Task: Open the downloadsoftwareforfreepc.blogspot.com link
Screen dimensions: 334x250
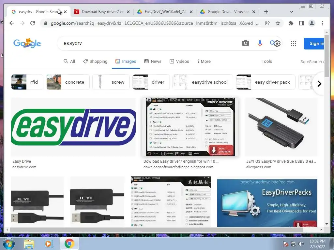Action: point(178,167)
